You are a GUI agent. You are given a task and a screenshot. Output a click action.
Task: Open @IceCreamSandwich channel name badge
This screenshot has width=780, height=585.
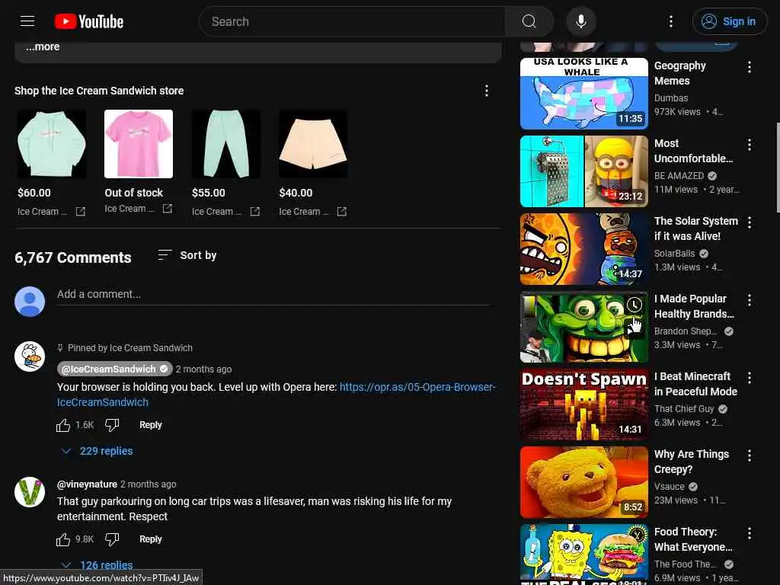[x=115, y=369]
